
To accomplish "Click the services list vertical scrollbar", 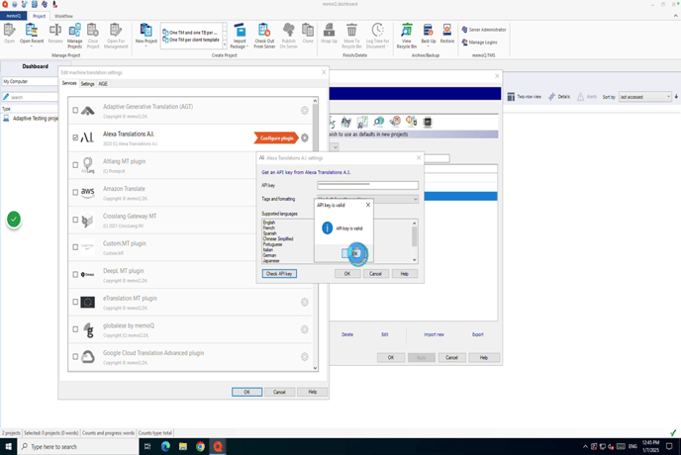I will coord(315,234).
